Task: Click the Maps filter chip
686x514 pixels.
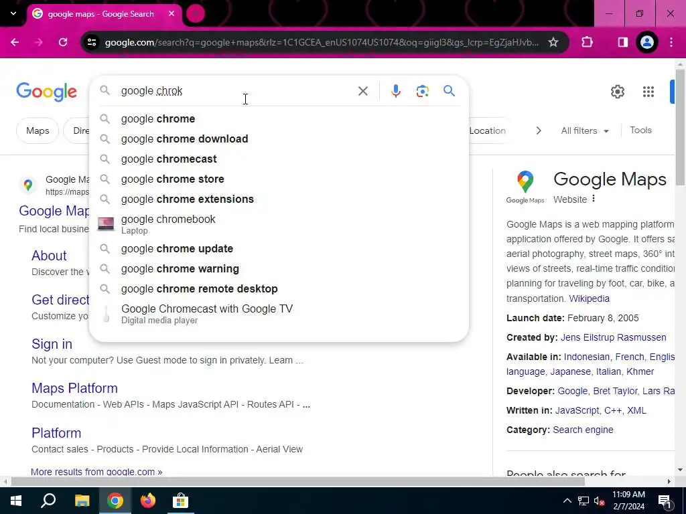Action: [x=38, y=131]
